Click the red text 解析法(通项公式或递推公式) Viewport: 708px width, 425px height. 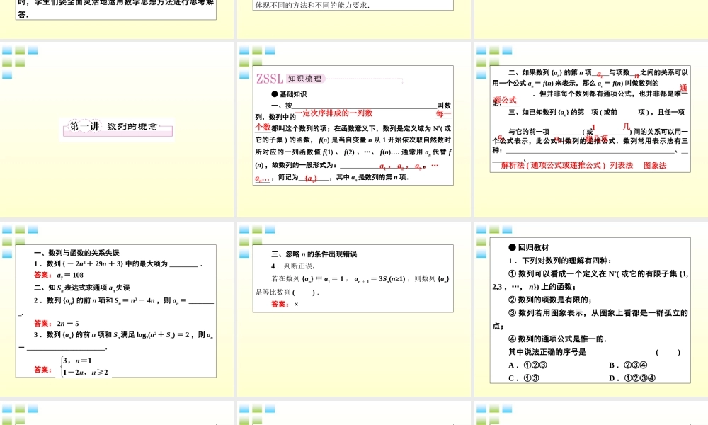553,165
